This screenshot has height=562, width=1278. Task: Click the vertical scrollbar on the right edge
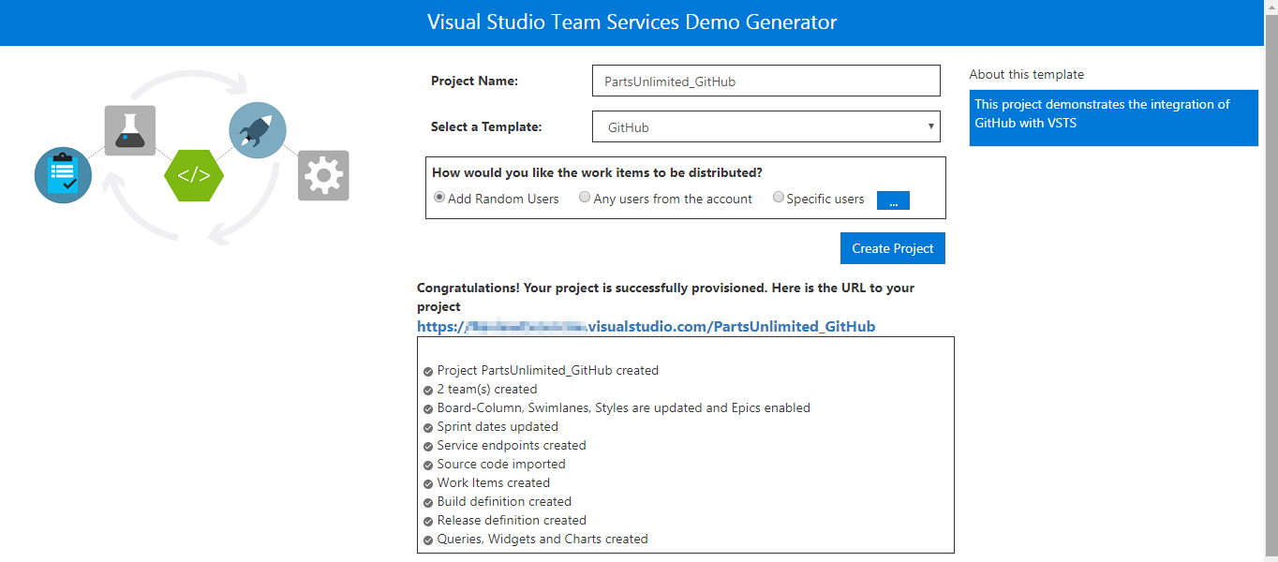[1271, 281]
